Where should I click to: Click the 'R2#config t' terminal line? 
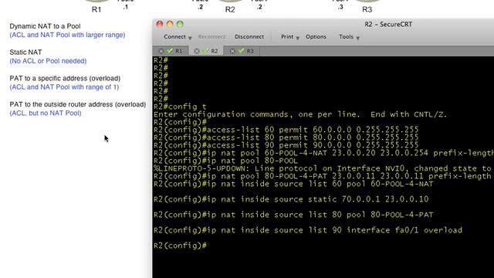pyautogui.click(x=180, y=107)
